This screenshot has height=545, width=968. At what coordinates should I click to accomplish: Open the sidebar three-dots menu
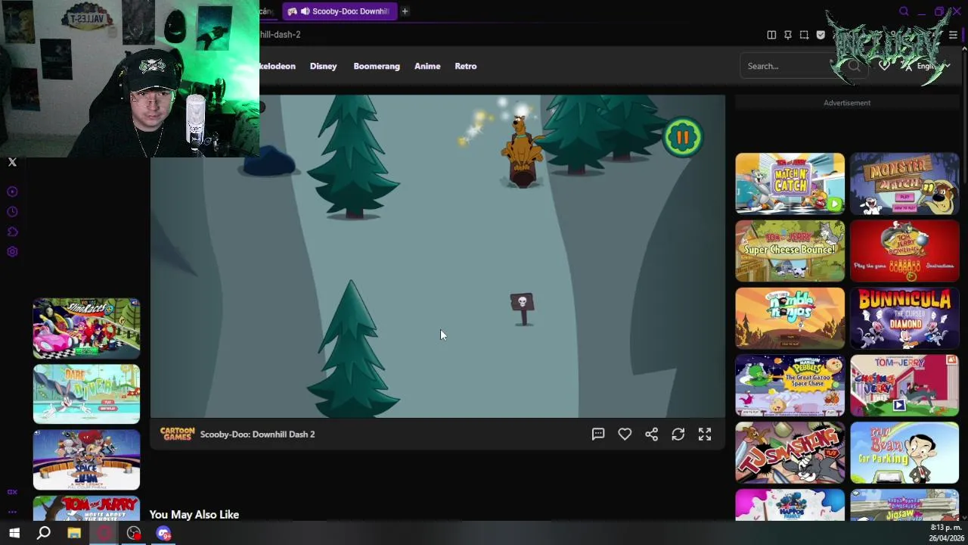click(x=12, y=512)
